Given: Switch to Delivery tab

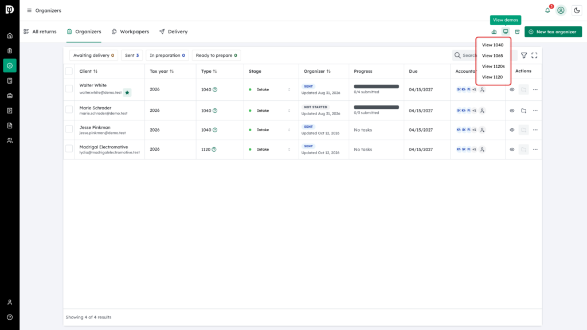Looking at the screenshot, I should click(x=173, y=32).
